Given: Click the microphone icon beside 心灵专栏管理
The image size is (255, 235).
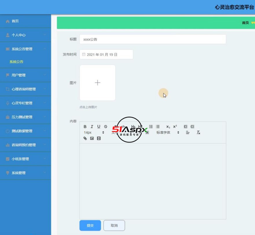Looking at the screenshot, I should pyautogui.click(x=8, y=103).
